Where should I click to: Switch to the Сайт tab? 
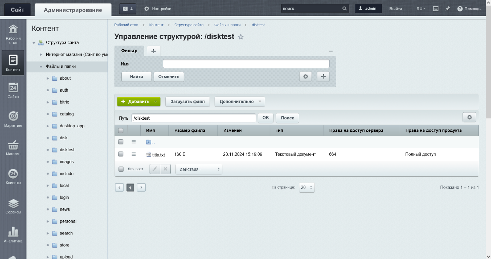point(18,10)
